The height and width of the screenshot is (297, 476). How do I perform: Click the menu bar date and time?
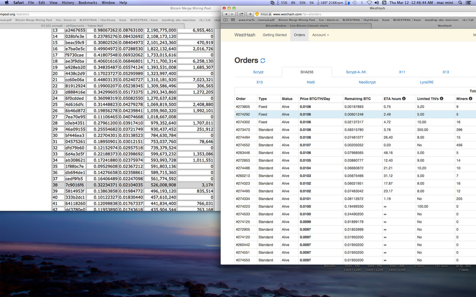411,3
